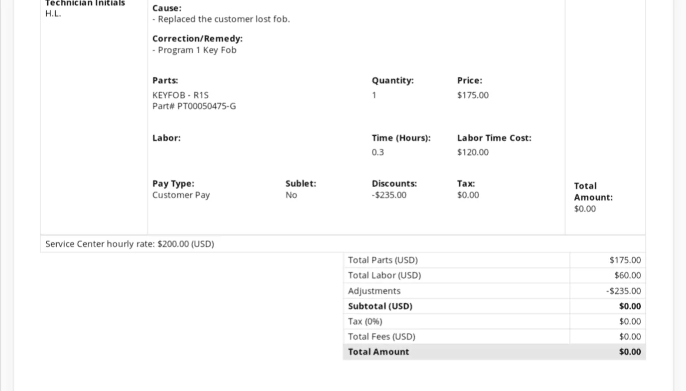Select the Tax (0%) row

point(494,321)
